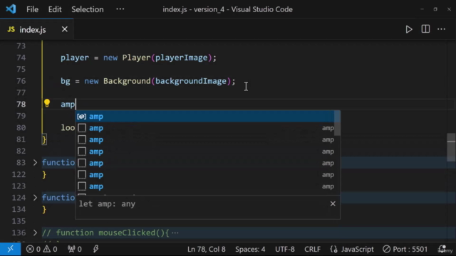The height and width of the screenshot is (256, 456).
Task: Open the ports forwarded indicator
Action: (x=74, y=249)
